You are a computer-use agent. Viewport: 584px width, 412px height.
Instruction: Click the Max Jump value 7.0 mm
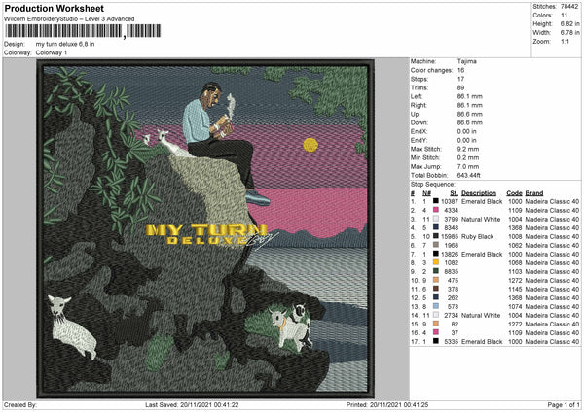click(x=468, y=166)
